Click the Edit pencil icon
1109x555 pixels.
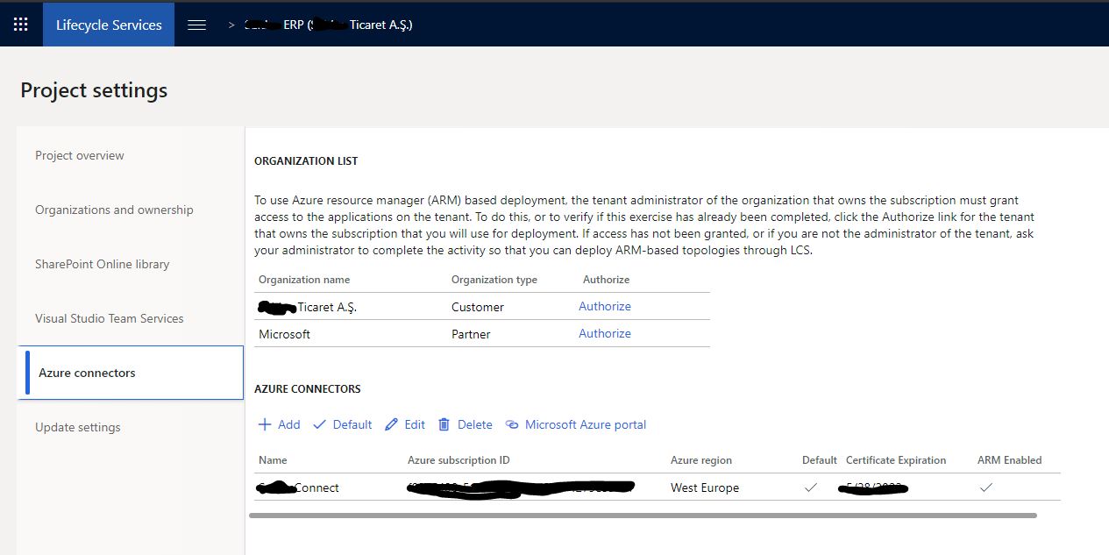pos(392,424)
